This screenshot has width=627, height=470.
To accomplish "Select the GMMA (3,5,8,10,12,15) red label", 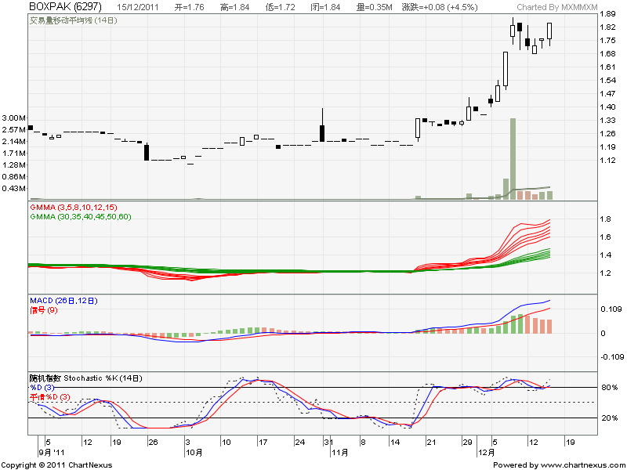I will 73,208.
